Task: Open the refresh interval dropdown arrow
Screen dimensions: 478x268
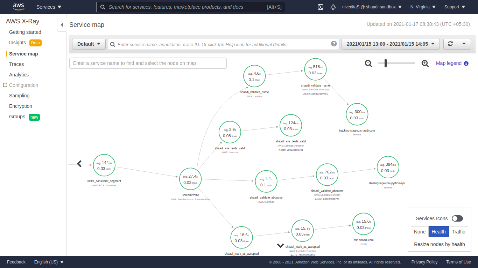Action: click(x=464, y=44)
